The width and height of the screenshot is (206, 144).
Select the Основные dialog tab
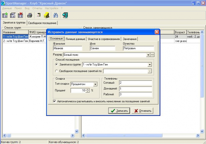coord(56,39)
